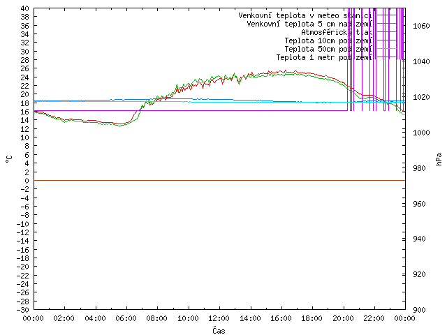The width and height of the screenshot is (447, 335).
Task: Click legend label 'Venkovní teplota 5 cm nad zemí'
Action: pos(309,24)
